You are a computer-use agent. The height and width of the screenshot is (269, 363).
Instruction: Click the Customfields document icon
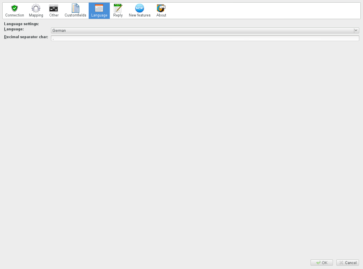click(75, 8)
